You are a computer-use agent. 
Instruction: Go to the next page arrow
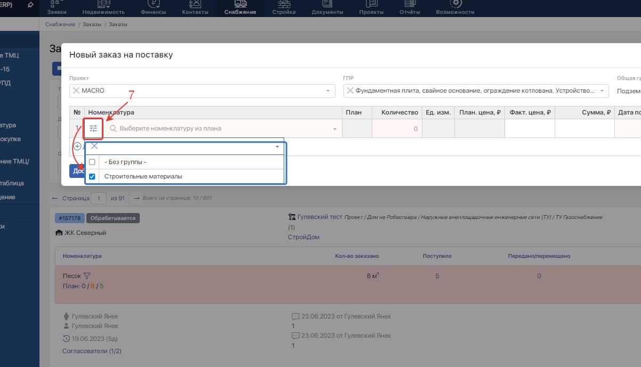click(137, 198)
